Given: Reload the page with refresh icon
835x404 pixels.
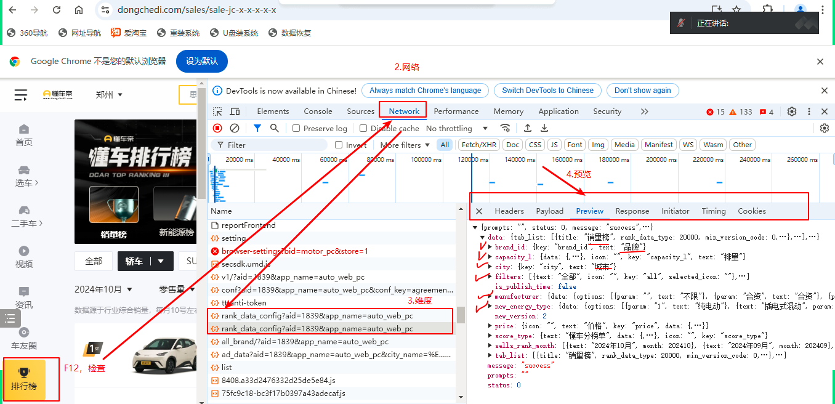Looking at the screenshot, I should pos(57,10).
